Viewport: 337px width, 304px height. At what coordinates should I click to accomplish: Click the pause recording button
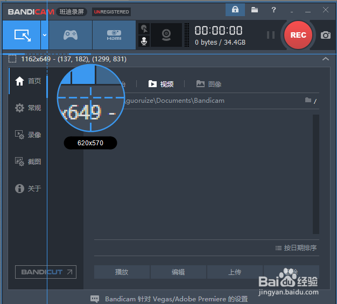tap(271, 35)
